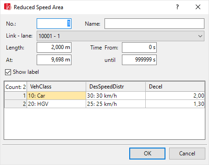Screen dimensions: 209x165
Task: Click the 25: 25 km/h speed distribution cell
Action: (x=115, y=104)
